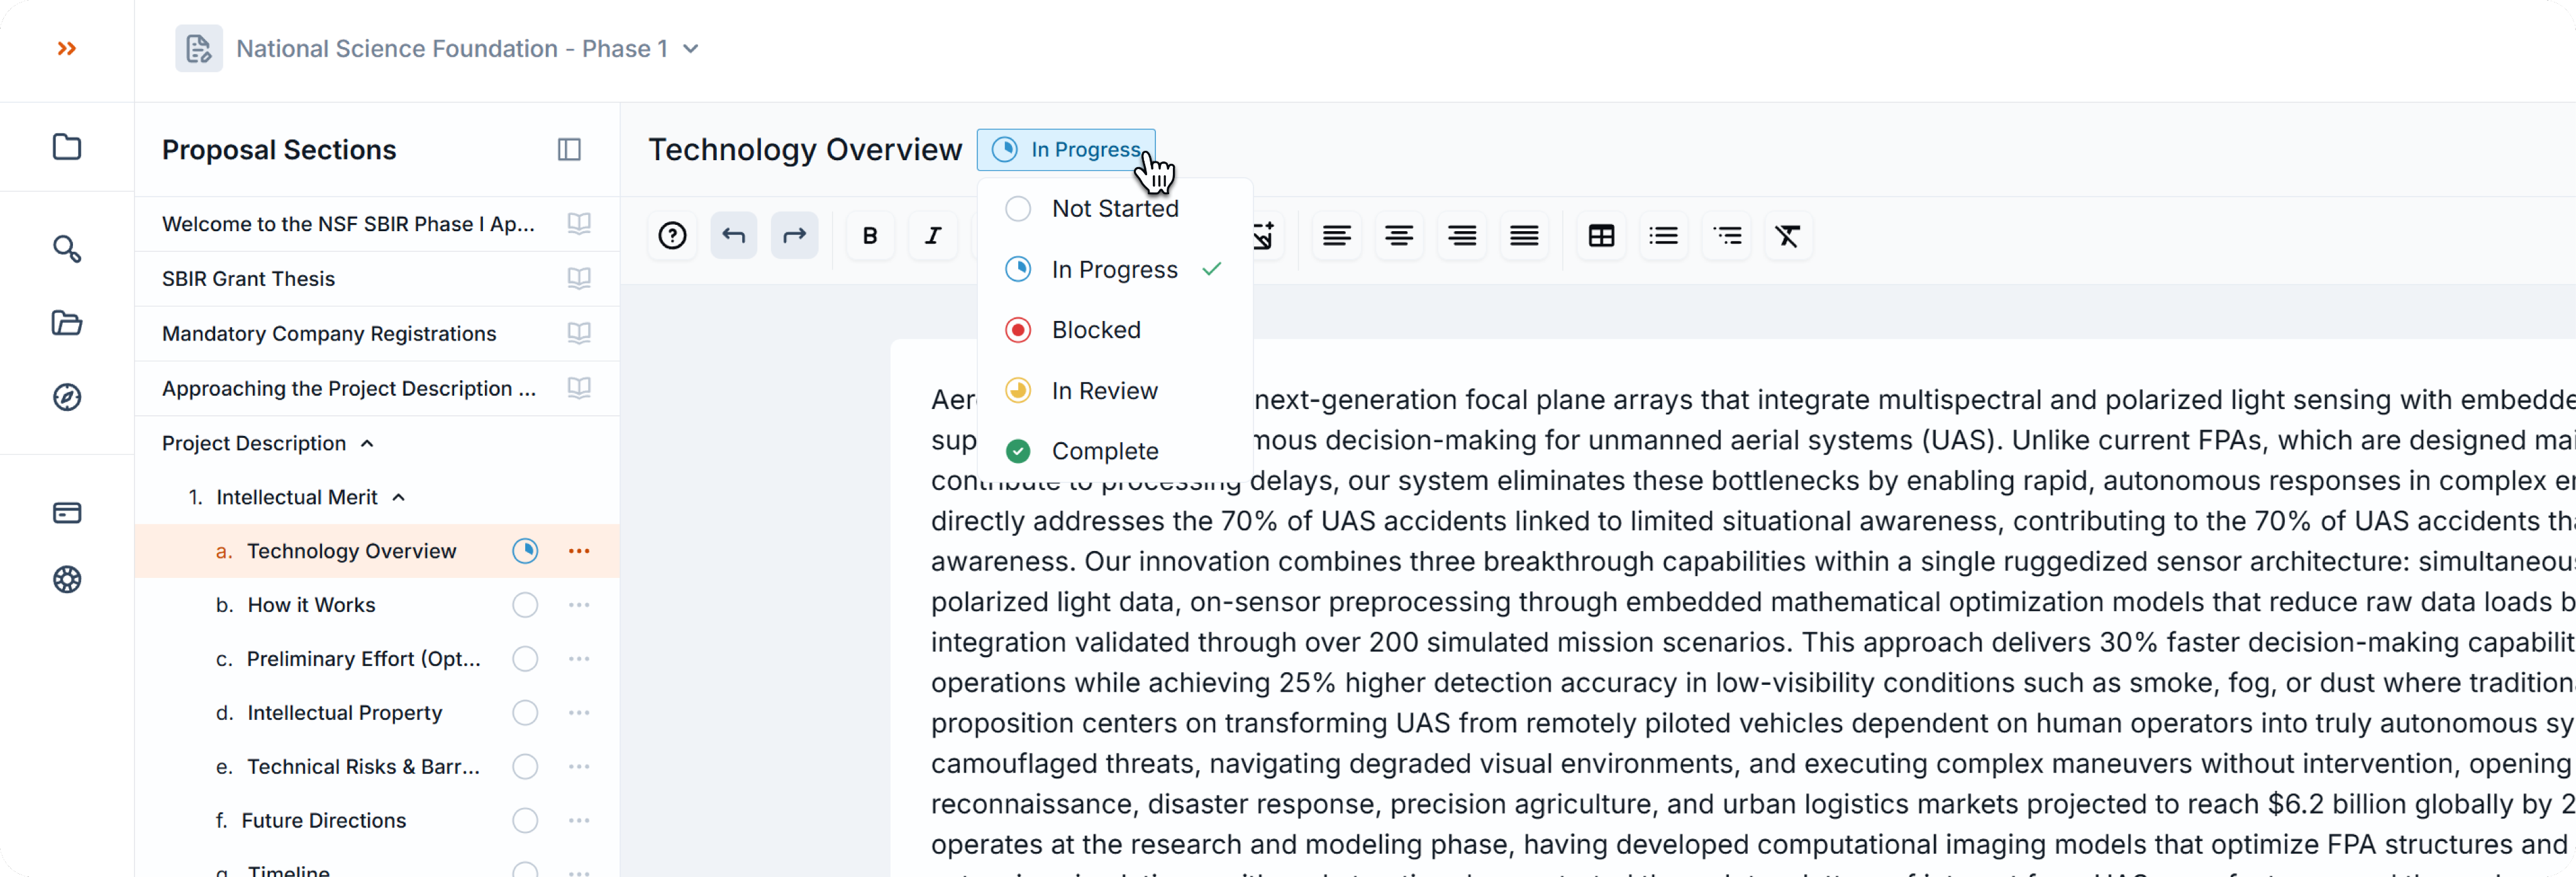Click the In Progress status button
The image size is (2576, 877).
tap(1066, 150)
